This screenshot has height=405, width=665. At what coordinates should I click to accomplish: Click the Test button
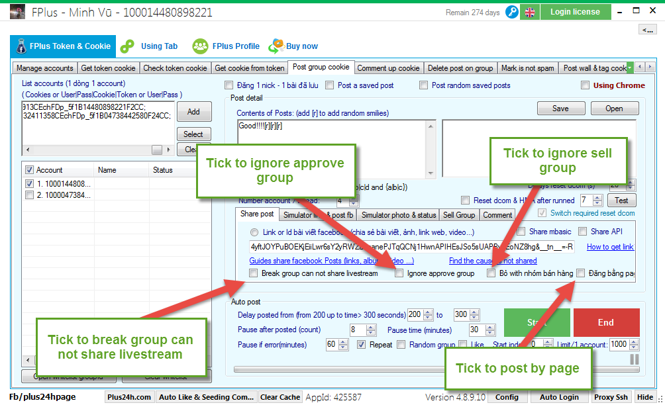click(621, 200)
